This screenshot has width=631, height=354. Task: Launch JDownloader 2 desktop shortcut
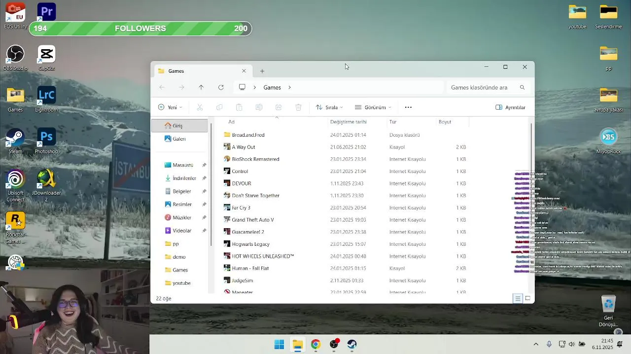(46, 186)
